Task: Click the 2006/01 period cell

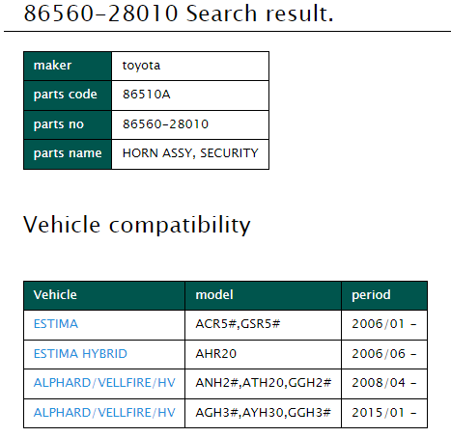Action: (384, 325)
